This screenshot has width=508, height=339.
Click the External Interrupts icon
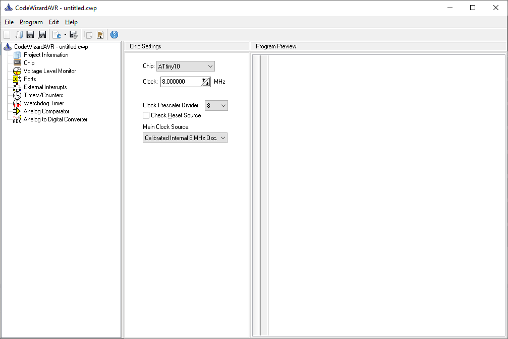point(17,87)
